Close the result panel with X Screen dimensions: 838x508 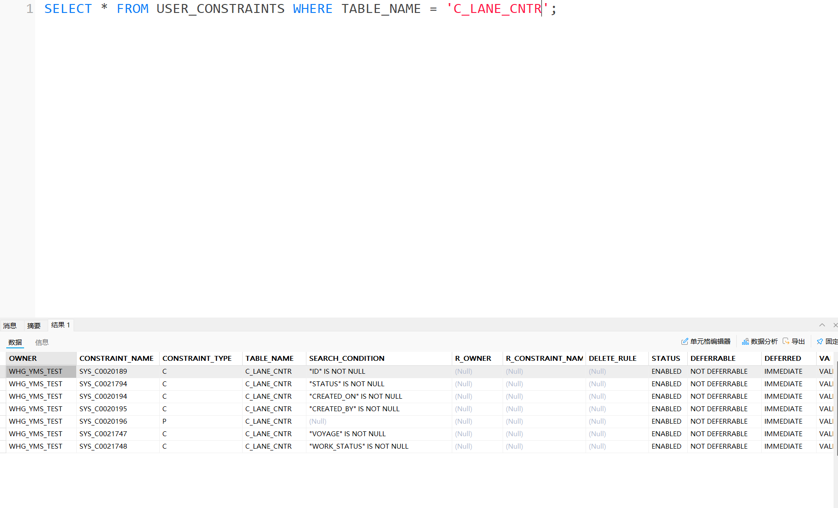835,325
